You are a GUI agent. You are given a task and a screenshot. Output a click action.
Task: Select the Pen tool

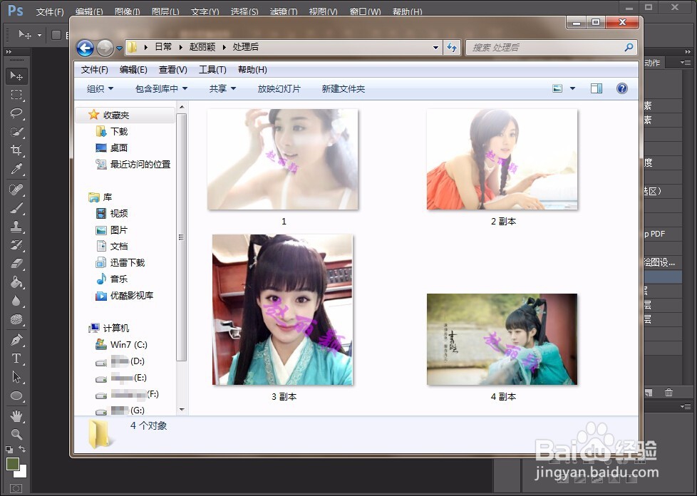(16, 340)
